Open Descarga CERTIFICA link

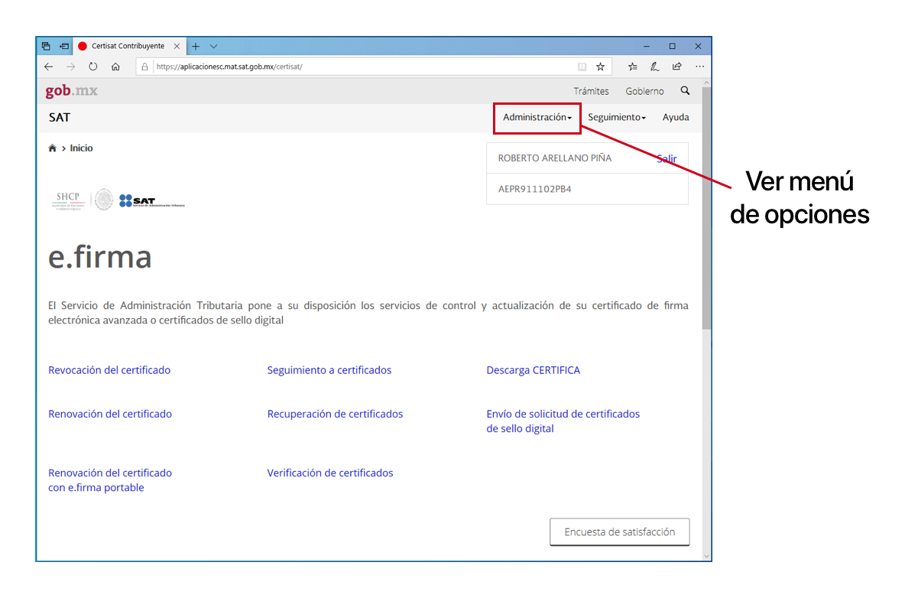534,370
